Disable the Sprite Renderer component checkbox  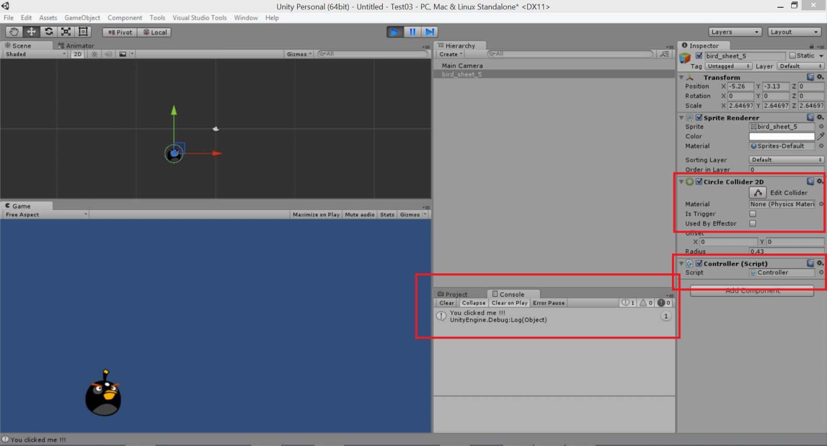[x=699, y=118]
